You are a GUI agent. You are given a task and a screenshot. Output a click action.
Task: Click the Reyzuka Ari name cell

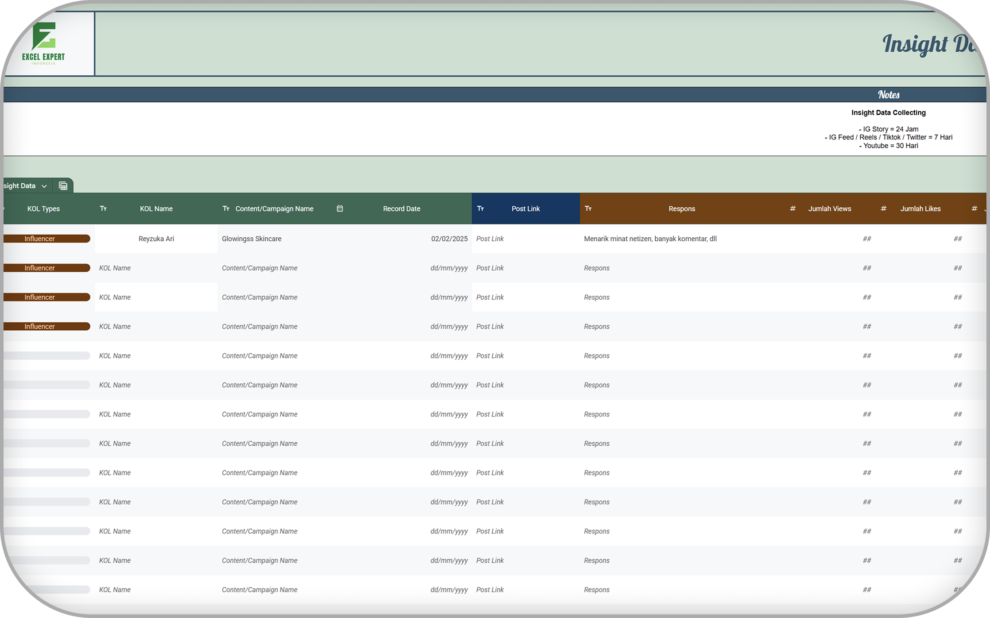point(156,239)
